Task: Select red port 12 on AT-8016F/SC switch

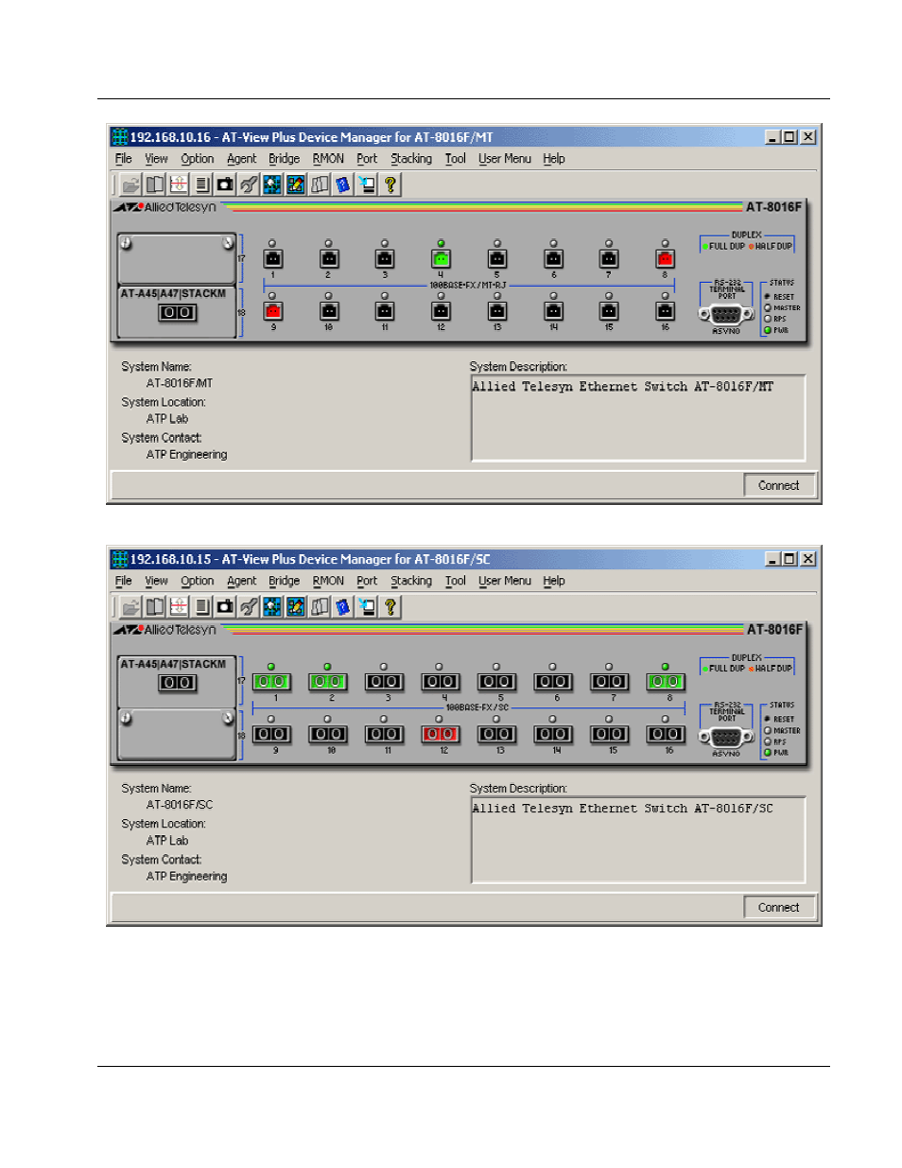Action: (x=441, y=734)
